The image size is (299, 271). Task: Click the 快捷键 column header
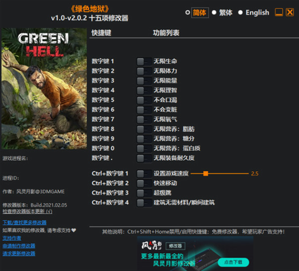101,33
